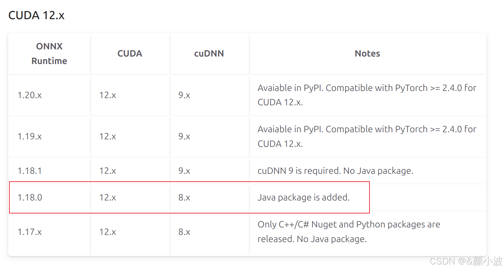Image resolution: width=504 pixels, height=270 pixels.
Task: Click the CUDA 12.x heading
Action: pyautogui.click(x=36, y=15)
